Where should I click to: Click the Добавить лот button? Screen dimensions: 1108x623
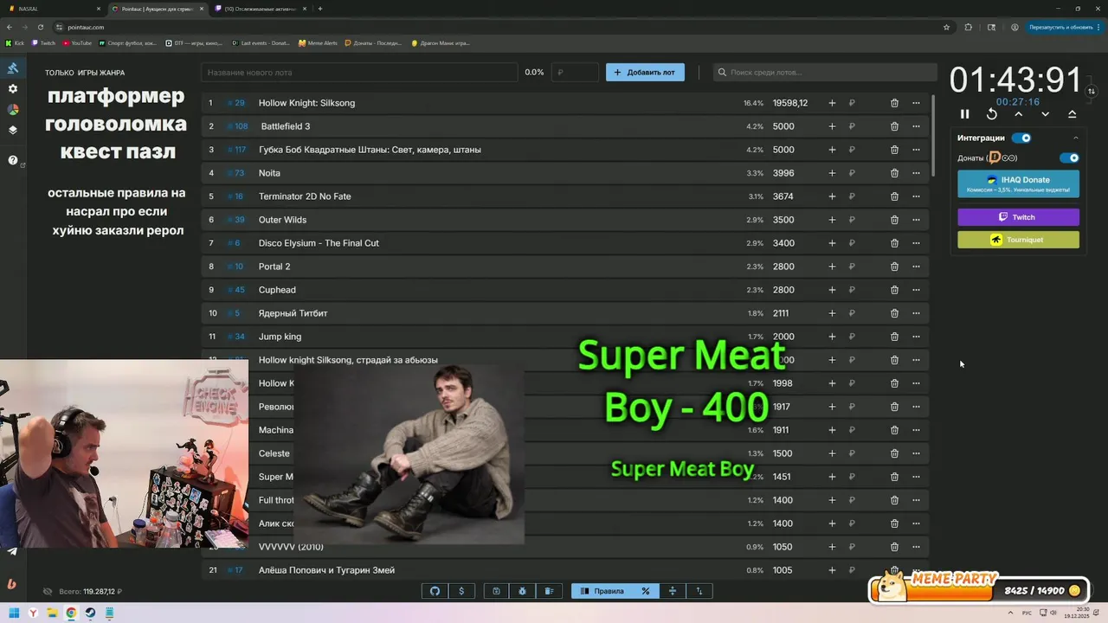click(x=645, y=73)
